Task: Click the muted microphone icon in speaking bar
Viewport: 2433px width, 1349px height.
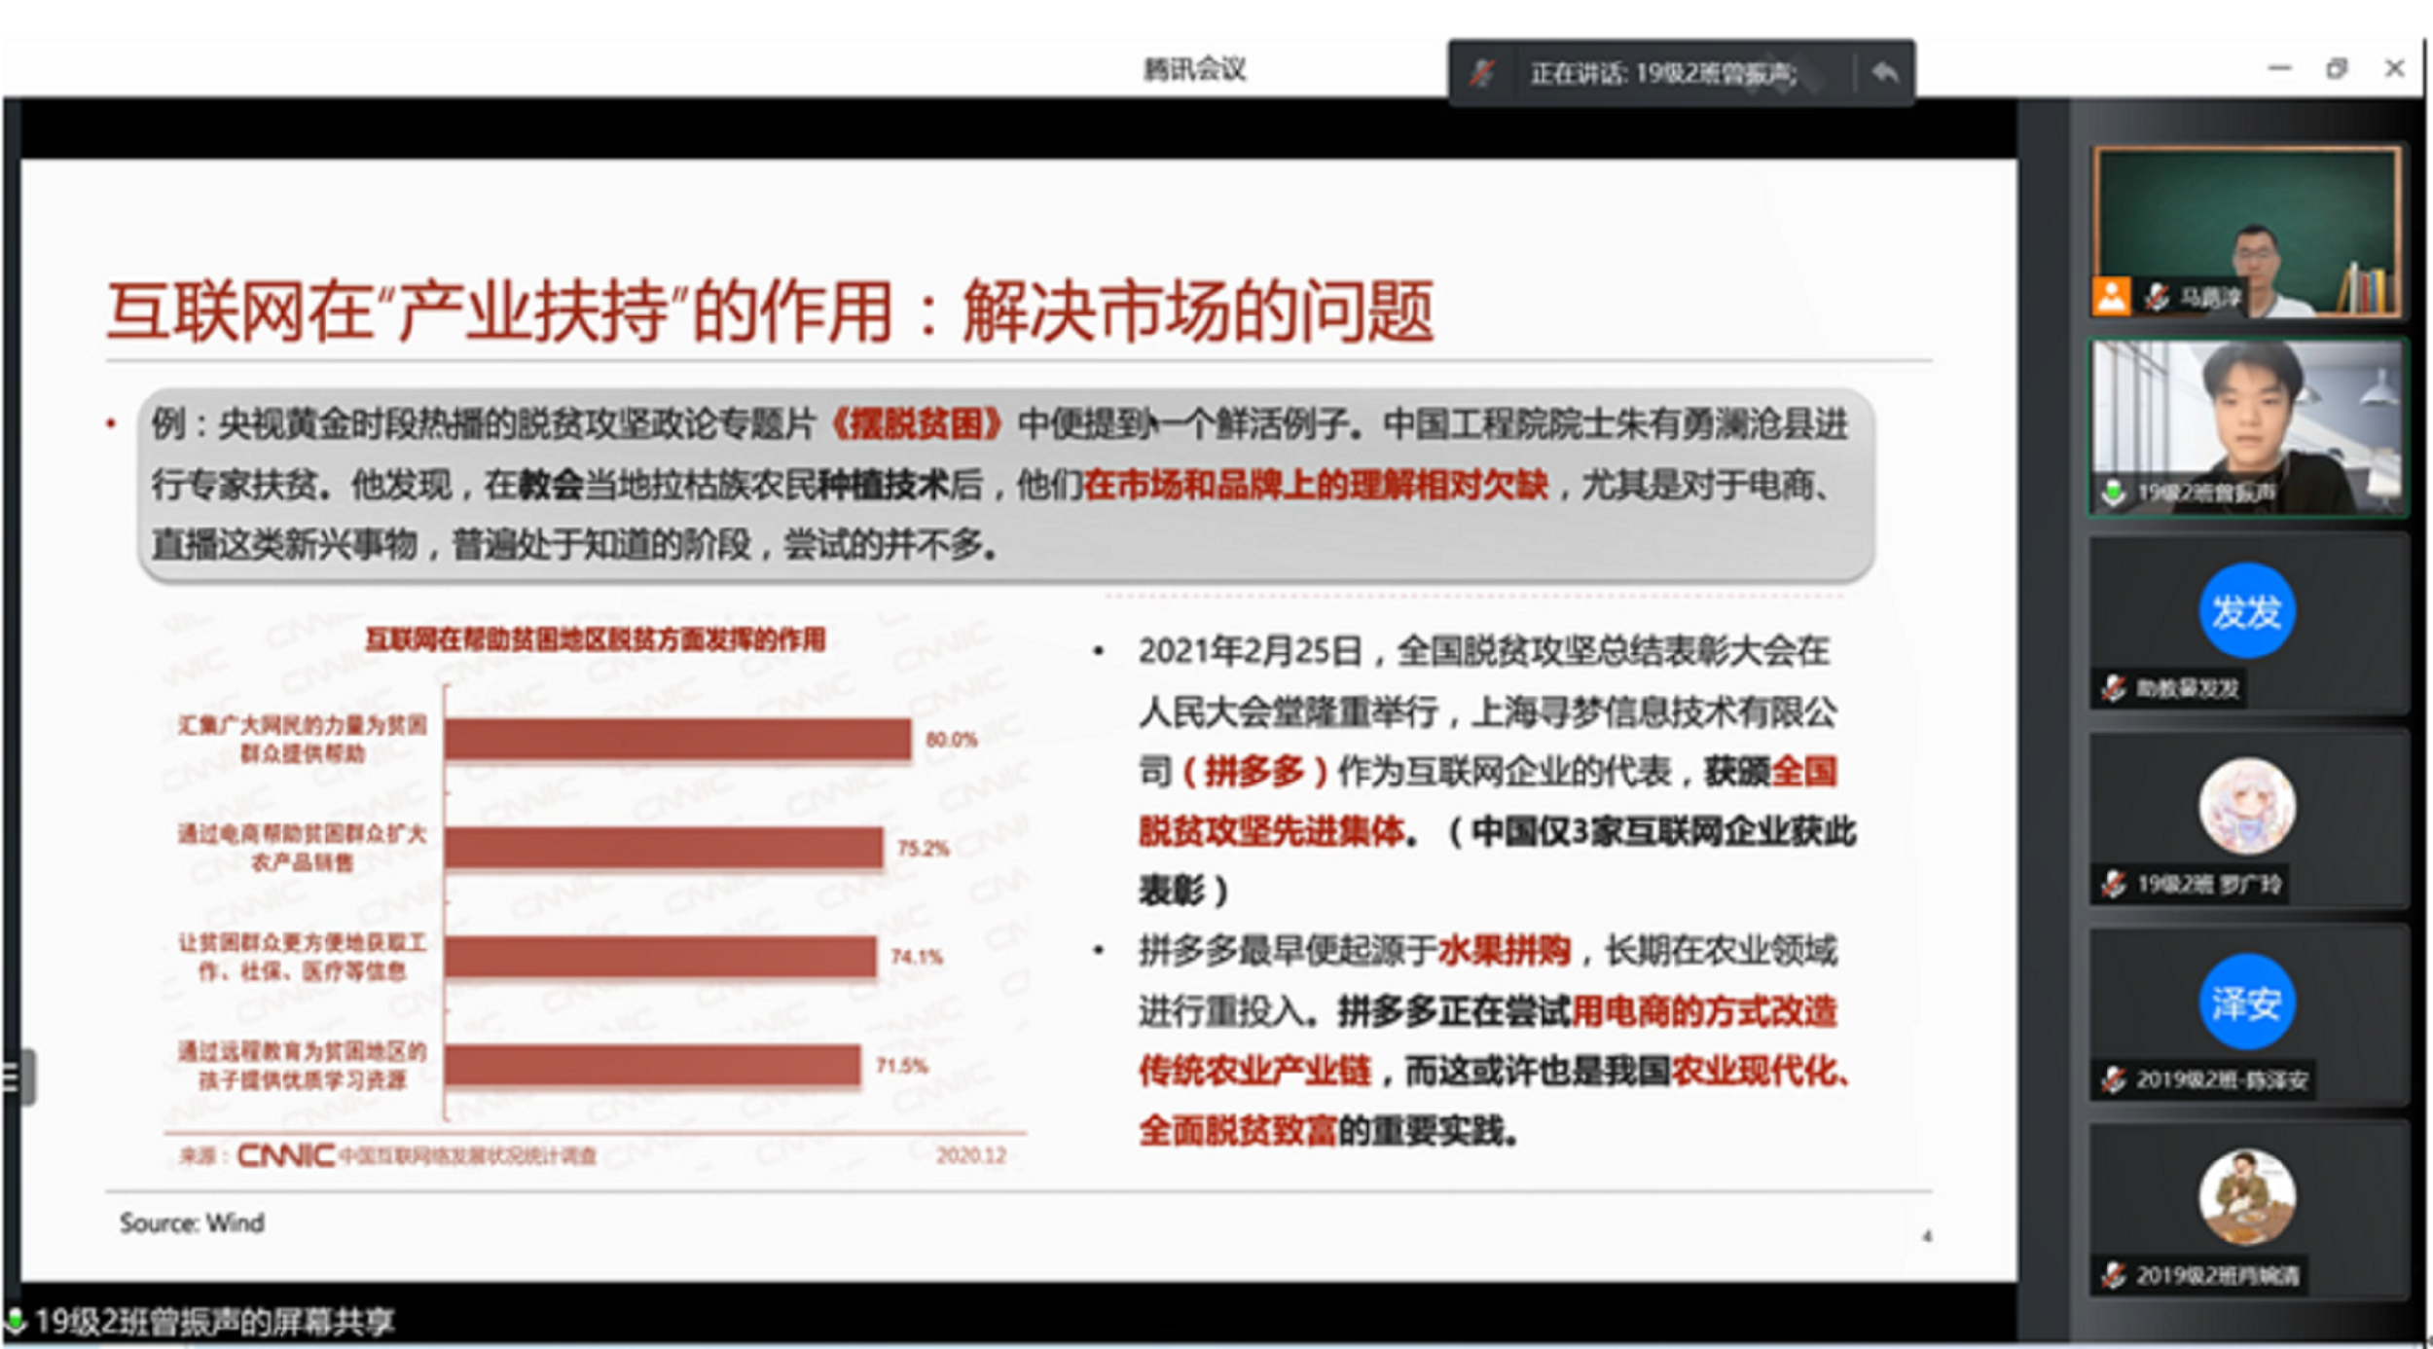Action: click(x=1481, y=73)
